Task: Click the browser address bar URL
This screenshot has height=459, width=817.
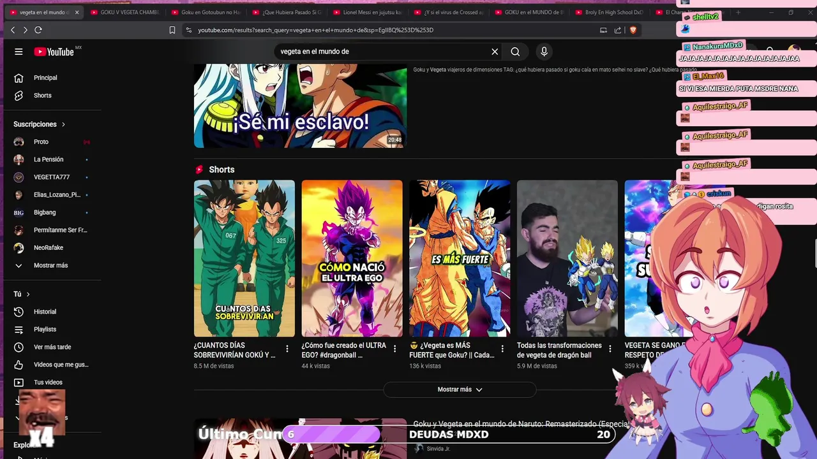Action: coord(316,30)
